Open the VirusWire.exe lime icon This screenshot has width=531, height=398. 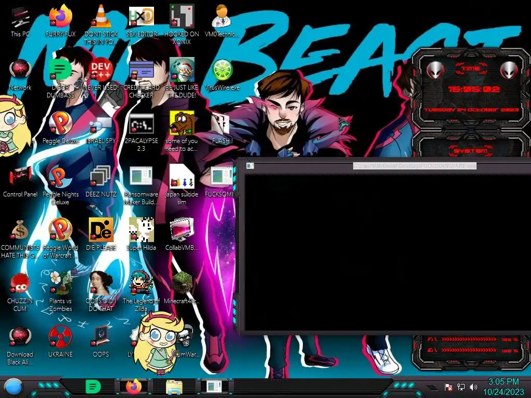[222, 75]
